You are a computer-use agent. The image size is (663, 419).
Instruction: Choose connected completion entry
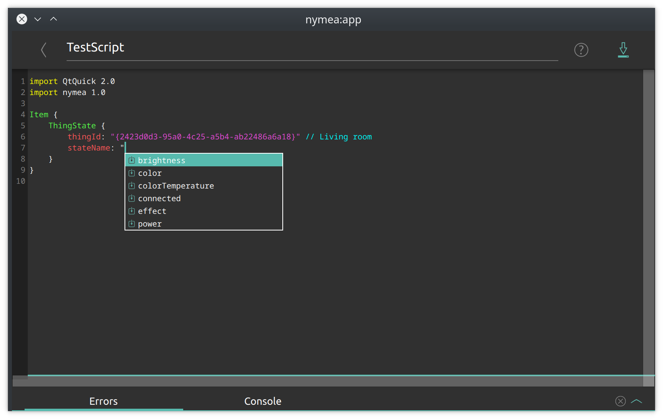pos(204,198)
